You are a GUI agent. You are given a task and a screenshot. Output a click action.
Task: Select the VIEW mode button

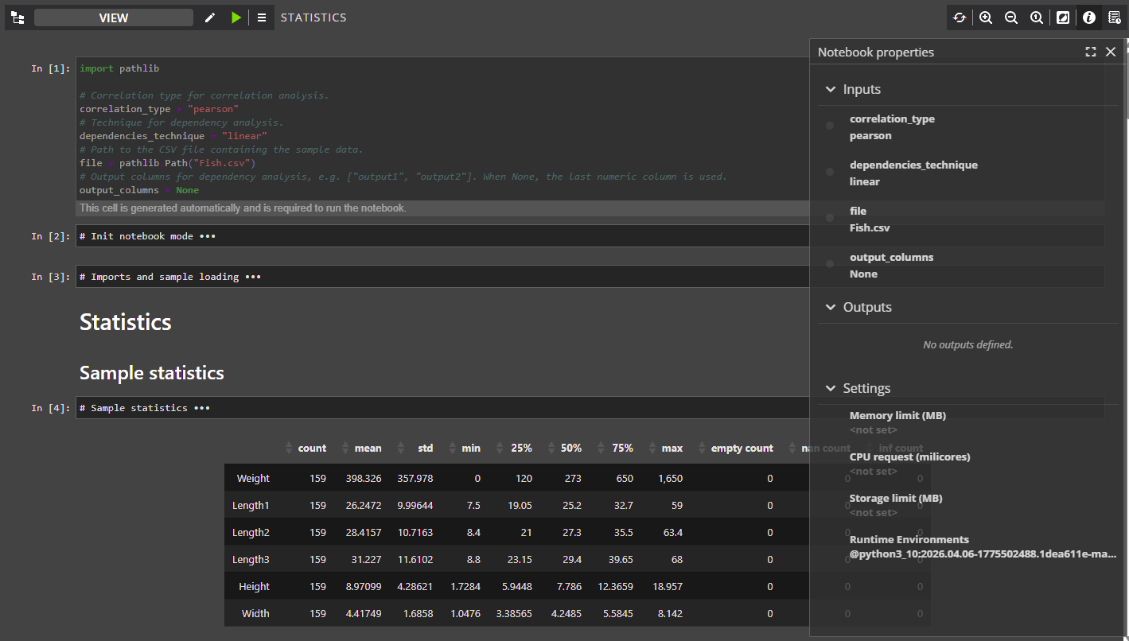[114, 17]
